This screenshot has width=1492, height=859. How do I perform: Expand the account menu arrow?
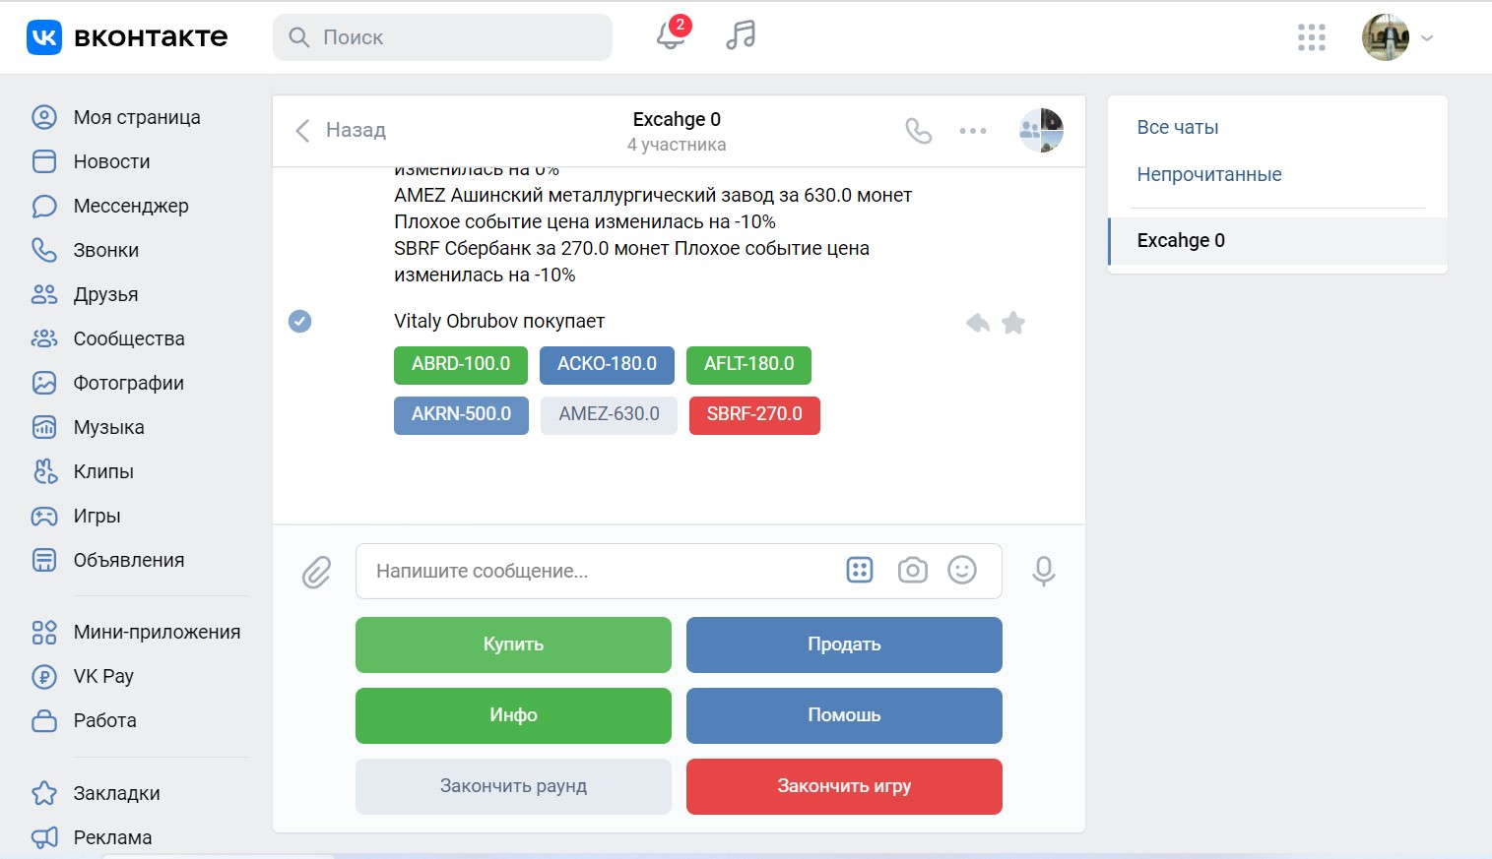pyautogui.click(x=1427, y=38)
